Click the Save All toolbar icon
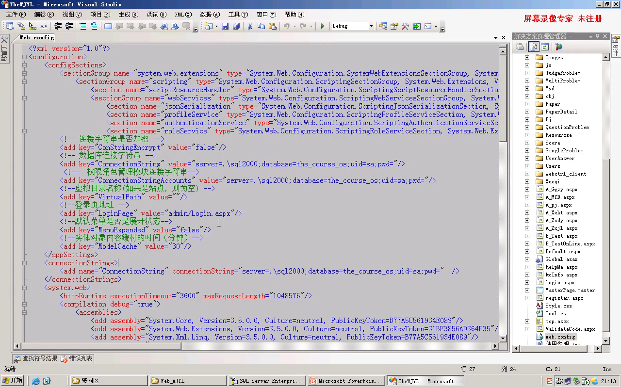The image size is (621, 388). click(x=236, y=26)
